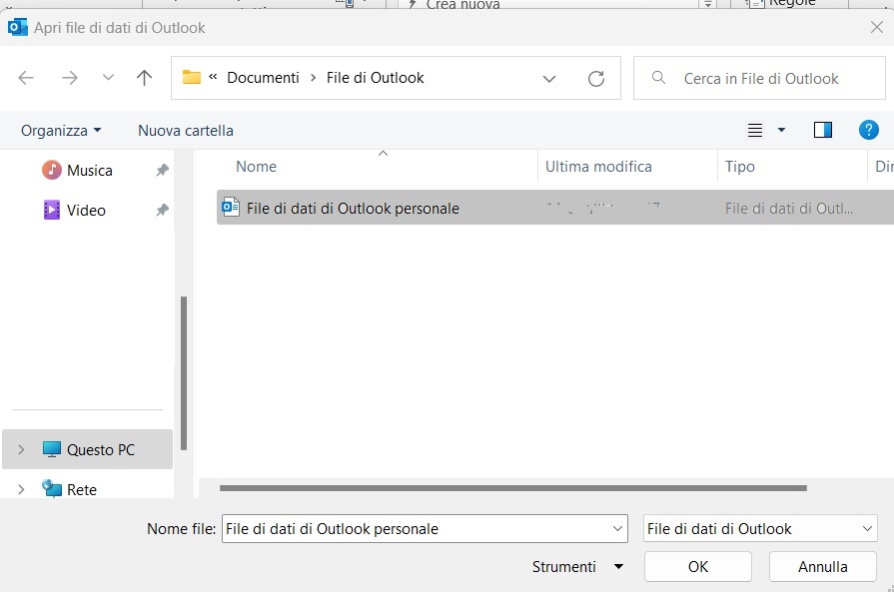Sort by Ultima modifica column header
The height and width of the screenshot is (592, 894).
598,167
